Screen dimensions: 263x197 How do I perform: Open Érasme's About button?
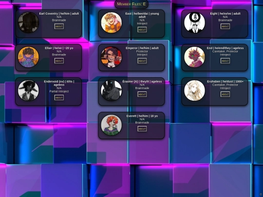(x=142, y=94)
